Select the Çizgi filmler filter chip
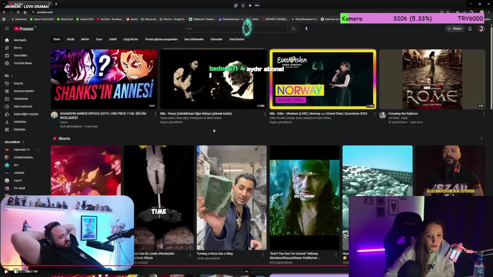The width and height of the screenshot is (493, 277). (131, 39)
